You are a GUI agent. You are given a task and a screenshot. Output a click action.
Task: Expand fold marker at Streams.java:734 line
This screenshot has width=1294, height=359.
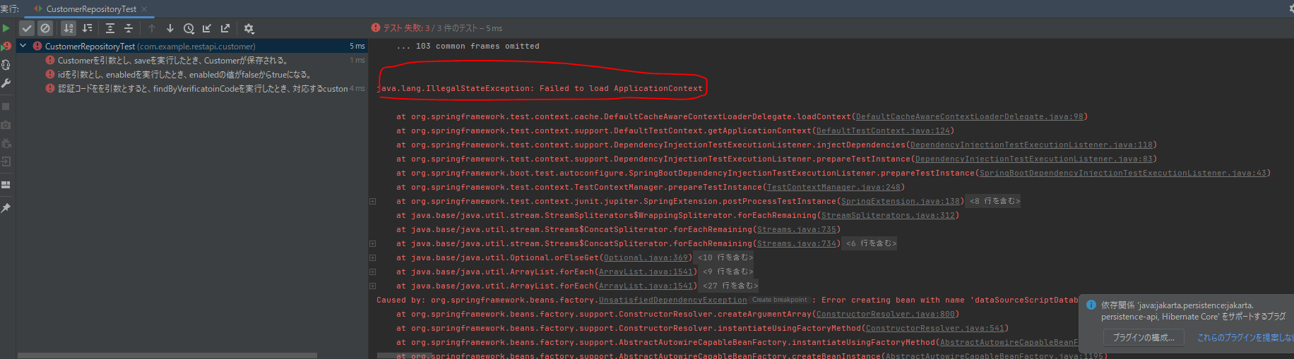click(x=372, y=243)
